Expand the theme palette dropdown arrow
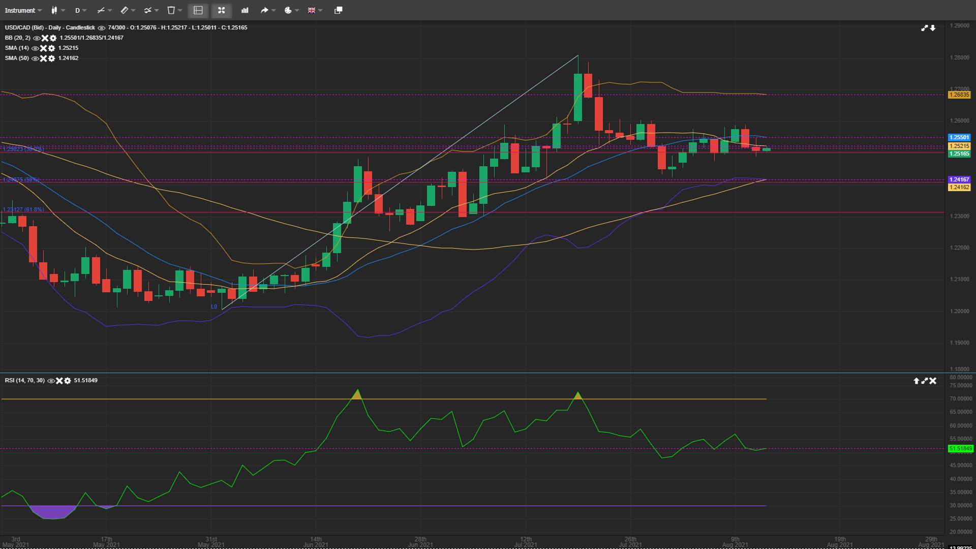The width and height of the screenshot is (976, 549). click(x=297, y=10)
